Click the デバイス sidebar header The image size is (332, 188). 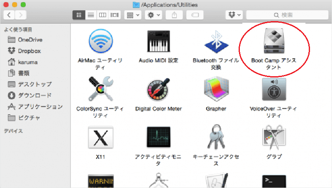(x=13, y=131)
